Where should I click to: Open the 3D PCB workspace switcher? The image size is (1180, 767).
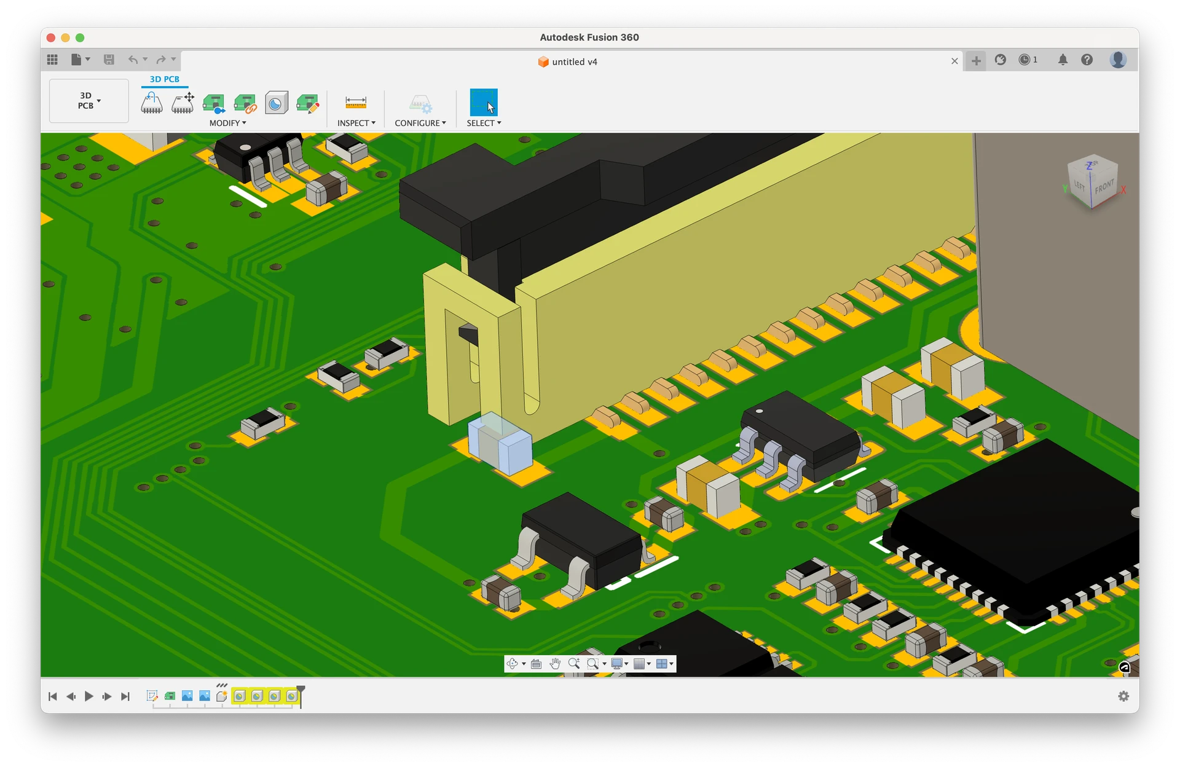click(88, 101)
